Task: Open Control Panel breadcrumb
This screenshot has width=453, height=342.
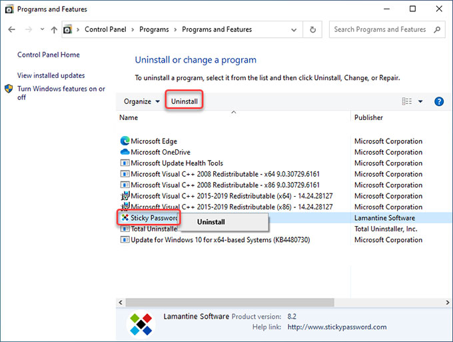Action: point(105,29)
